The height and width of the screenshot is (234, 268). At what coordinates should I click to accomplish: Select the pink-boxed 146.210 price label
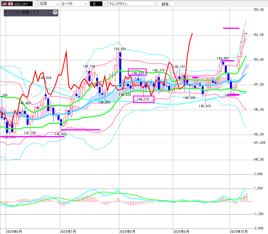[x=144, y=99]
